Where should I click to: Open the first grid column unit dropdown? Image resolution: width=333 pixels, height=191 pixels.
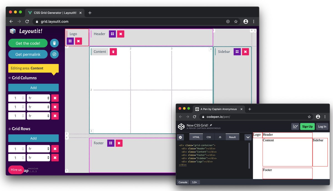[x=38, y=98]
